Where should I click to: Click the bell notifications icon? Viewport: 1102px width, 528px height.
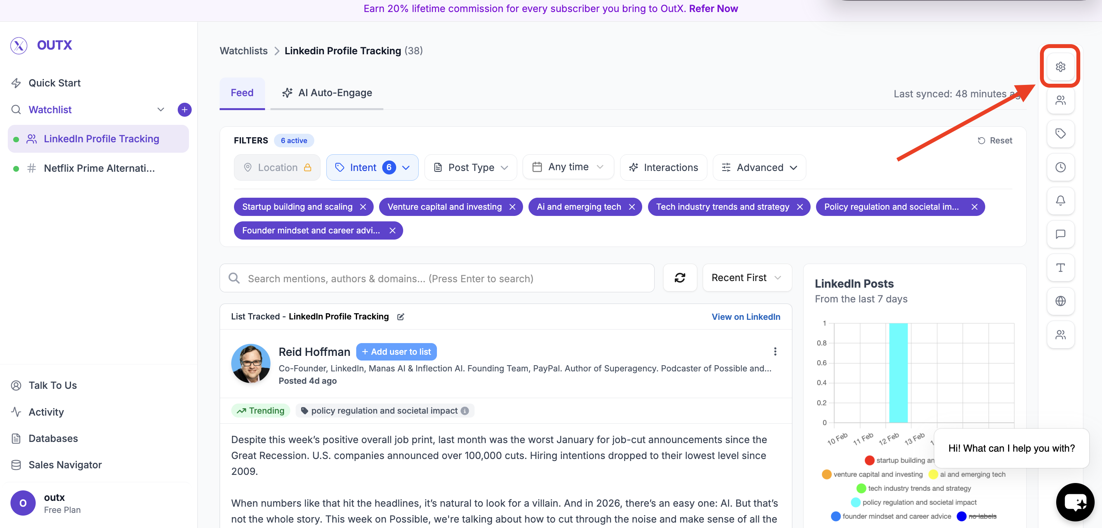pyautogui.click(x=1060, y=200)
